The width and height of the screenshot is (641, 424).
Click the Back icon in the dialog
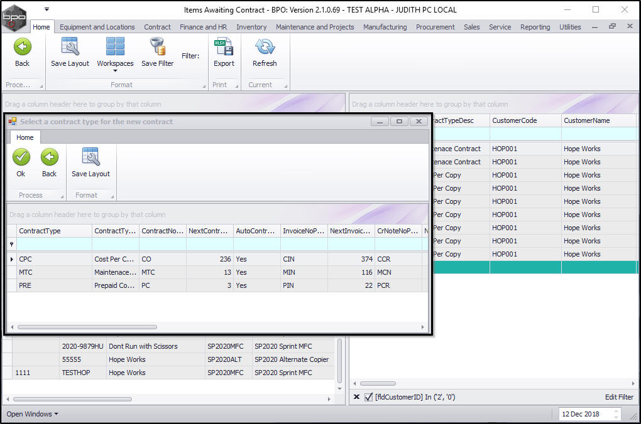49,157
